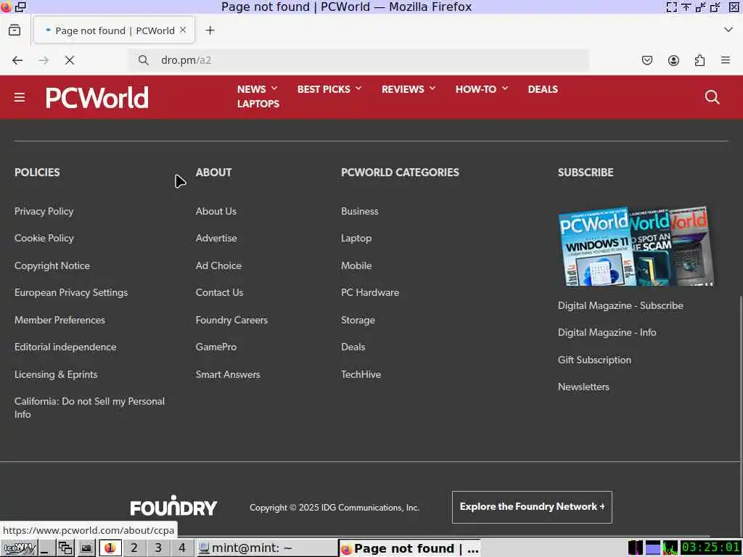Click the PCWorld logo

(x=97, y=98)
